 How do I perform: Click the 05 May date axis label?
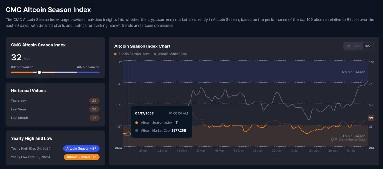182,150
